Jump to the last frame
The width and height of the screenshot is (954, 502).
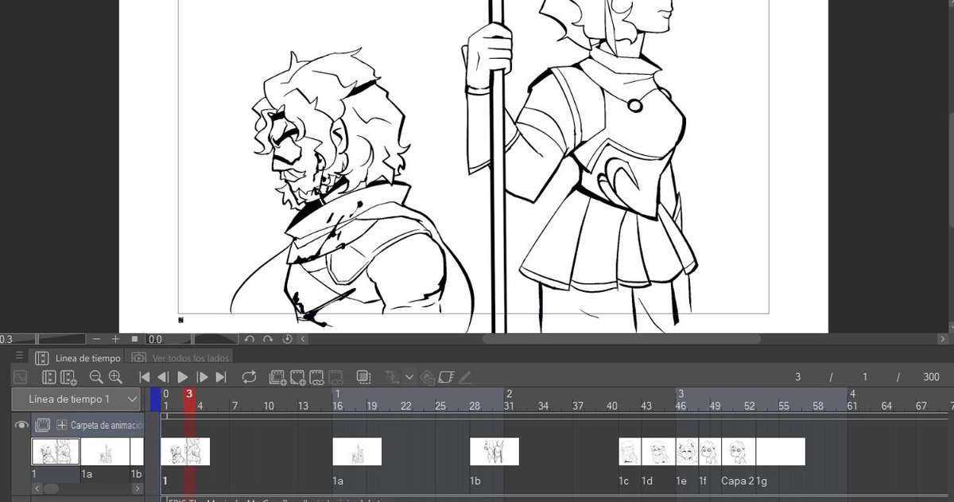click(x=221, y=377)
